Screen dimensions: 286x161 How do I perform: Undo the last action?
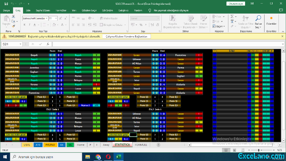point(12,4)
